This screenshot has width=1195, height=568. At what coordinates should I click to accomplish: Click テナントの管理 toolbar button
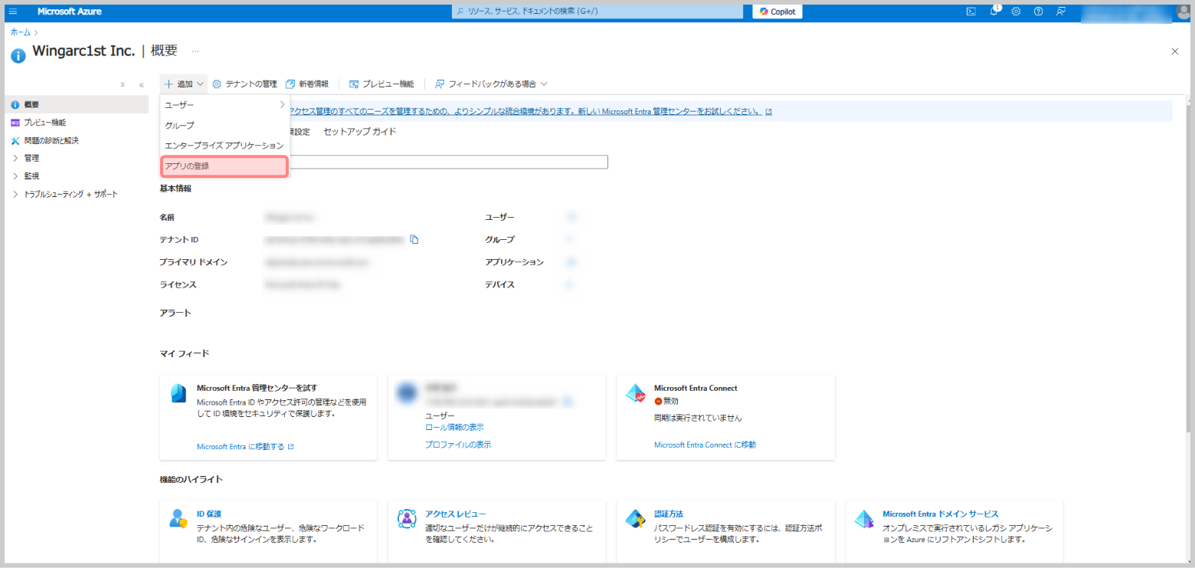(x=244, y=84)
